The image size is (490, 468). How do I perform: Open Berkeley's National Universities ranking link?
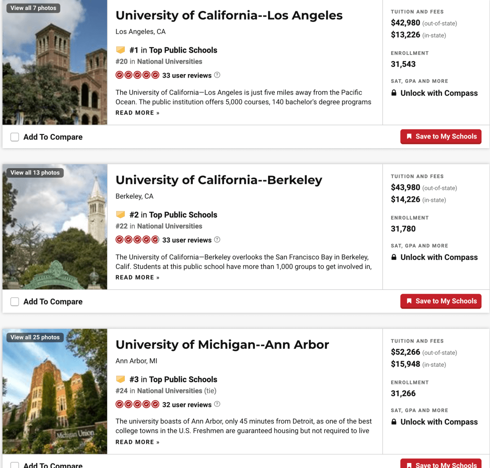pyautogui.click(x=170, y=226)
